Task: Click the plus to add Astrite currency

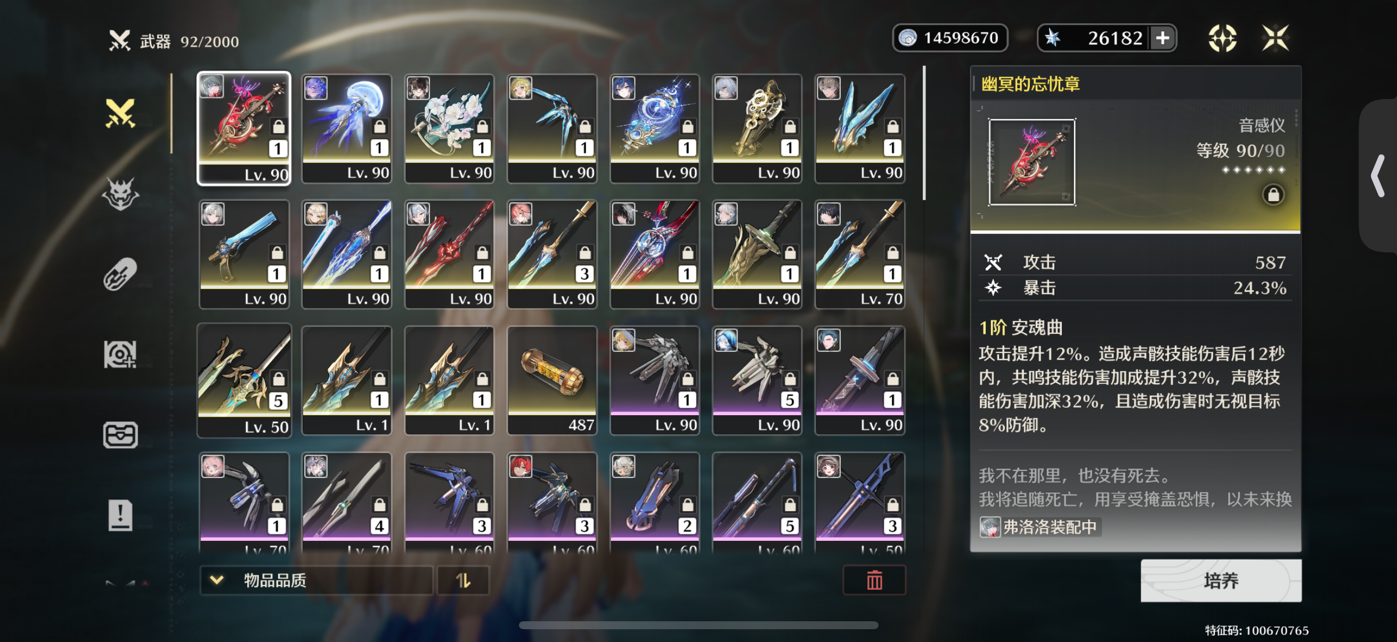Action: [1162, 38]
